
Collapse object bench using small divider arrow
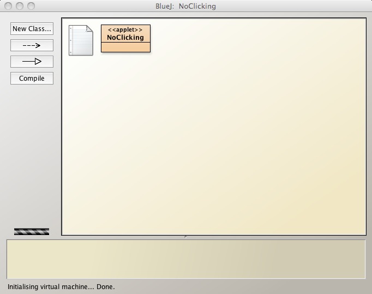tap(185, 237)
